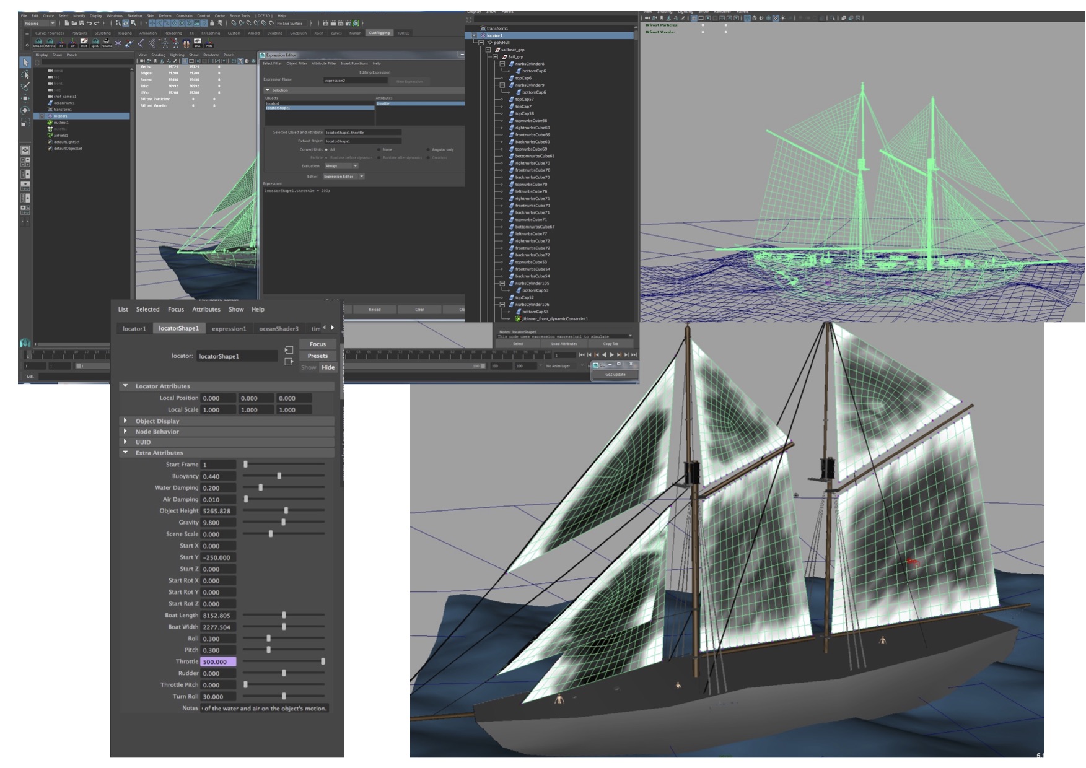The image size is (1086, 768).
Task: Click the rename shelf tool icon
Action: (x=107, y=43)
